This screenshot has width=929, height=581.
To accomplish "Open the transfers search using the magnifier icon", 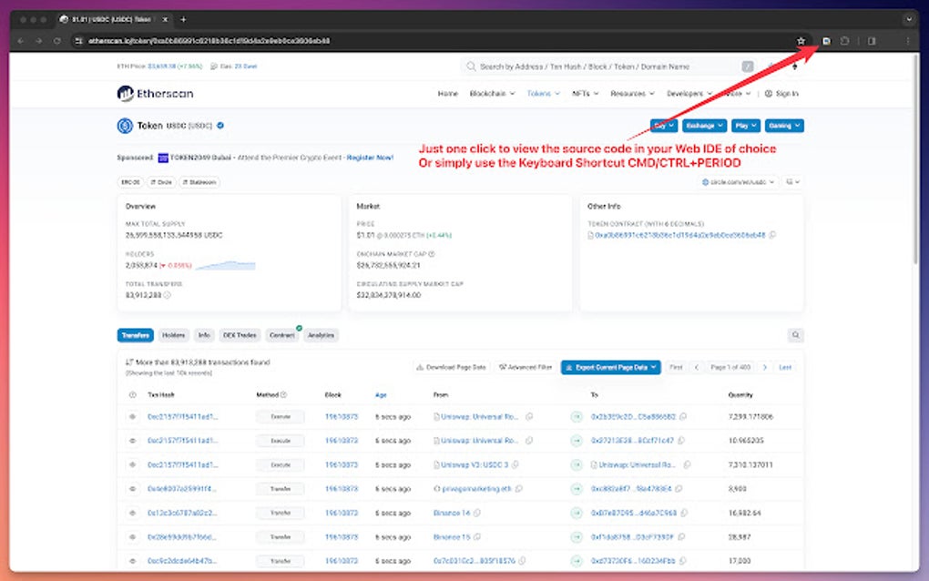I will 795,335.
